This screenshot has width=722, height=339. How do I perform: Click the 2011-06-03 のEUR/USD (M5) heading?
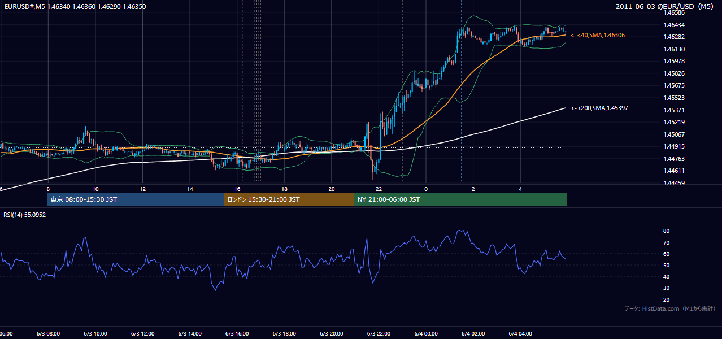pyautogui.click(x=666, y=6)
